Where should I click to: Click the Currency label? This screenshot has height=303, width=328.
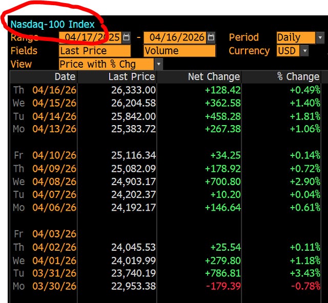(249, 51)
